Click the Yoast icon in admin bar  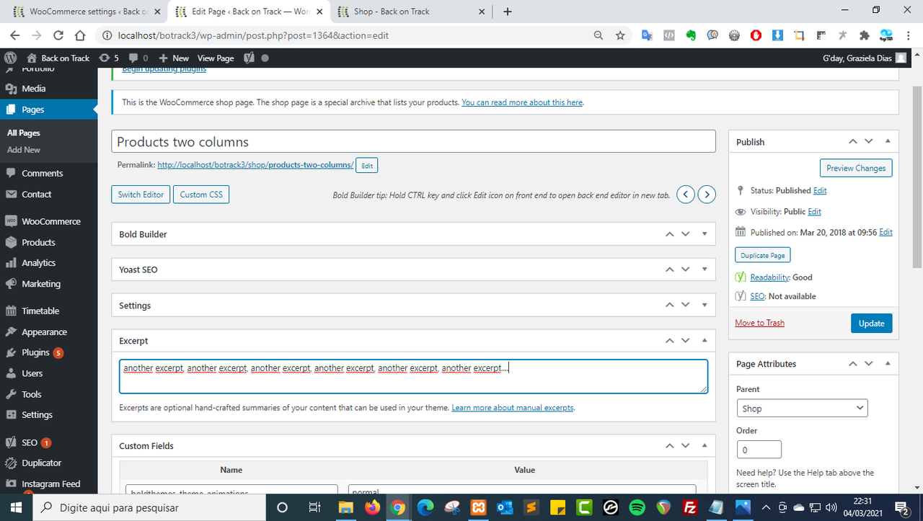pos(249,58)
